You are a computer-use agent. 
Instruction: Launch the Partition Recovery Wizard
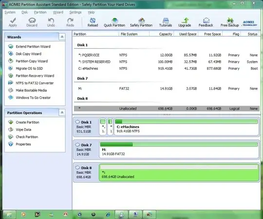tap(31, 76)
